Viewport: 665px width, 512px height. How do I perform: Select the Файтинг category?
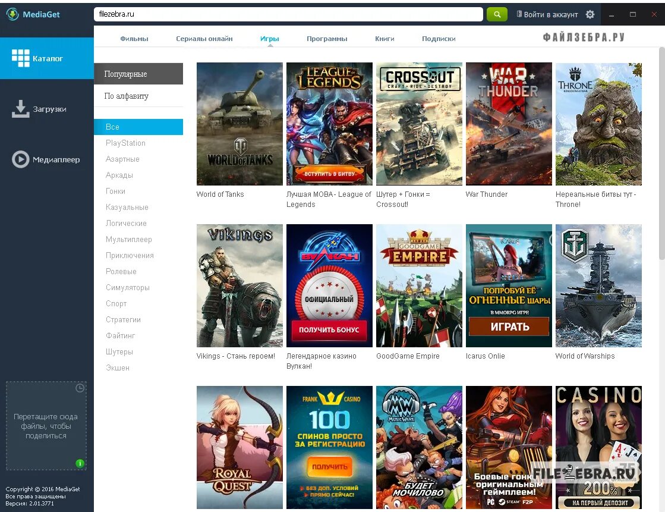(x=121, y=336)
